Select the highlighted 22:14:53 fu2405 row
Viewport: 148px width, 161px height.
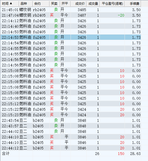(71, 37)
